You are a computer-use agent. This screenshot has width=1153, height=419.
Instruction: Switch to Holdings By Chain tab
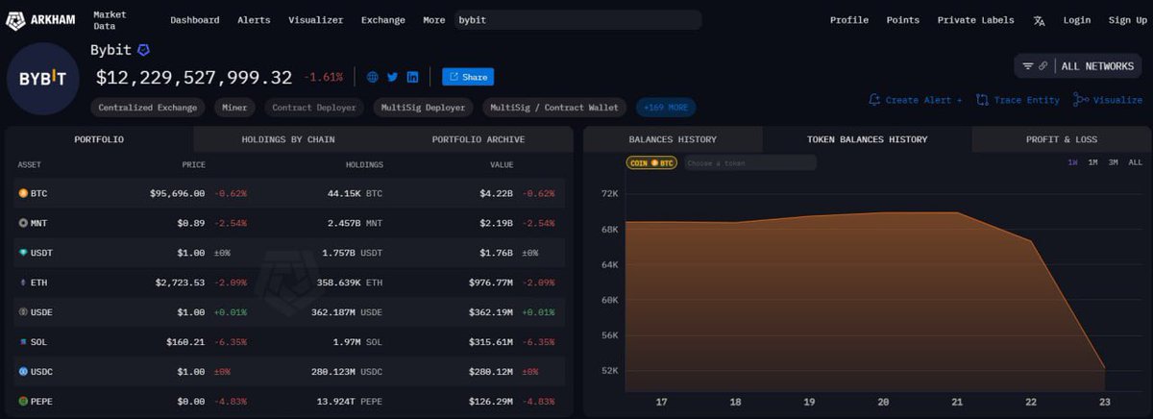click(x=288, y=139)
